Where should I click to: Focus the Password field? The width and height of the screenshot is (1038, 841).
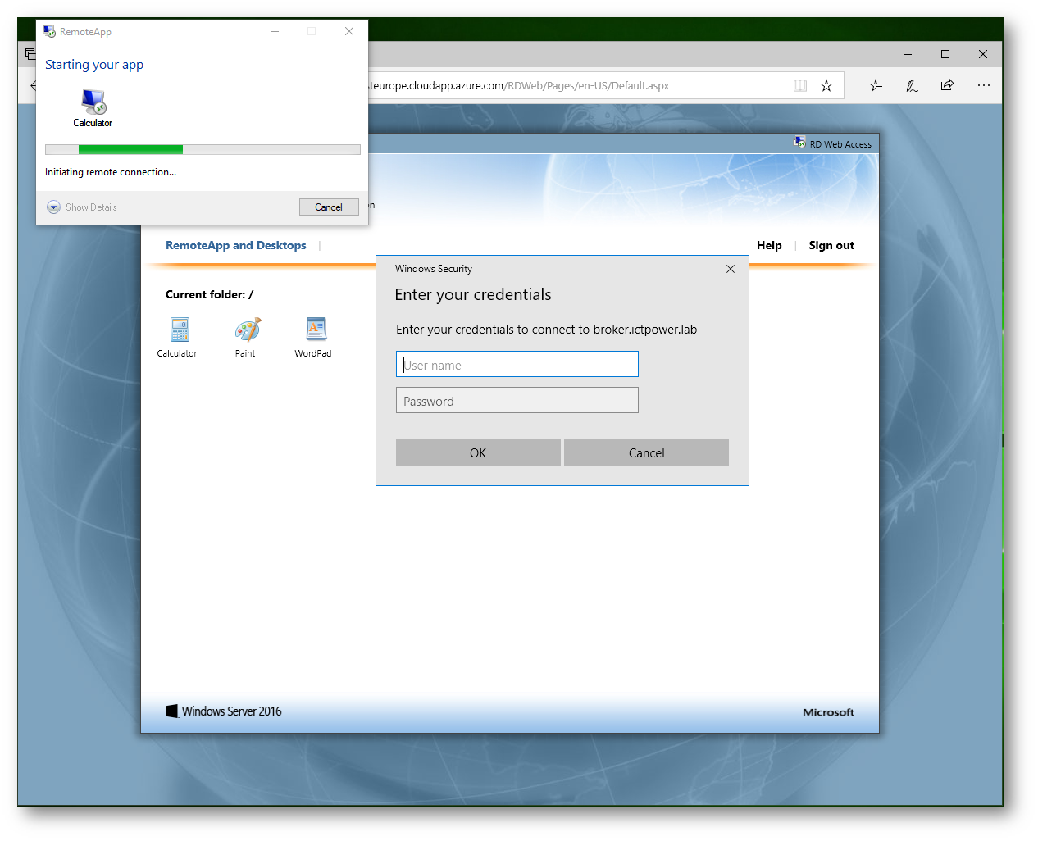point(517,400)
